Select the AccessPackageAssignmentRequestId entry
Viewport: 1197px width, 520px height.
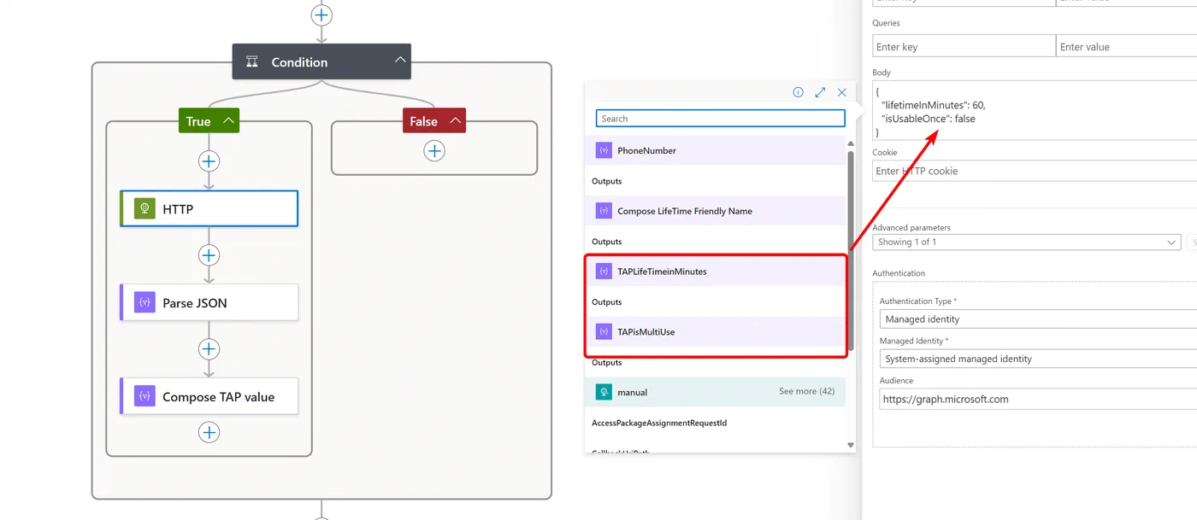pos(659,423)
